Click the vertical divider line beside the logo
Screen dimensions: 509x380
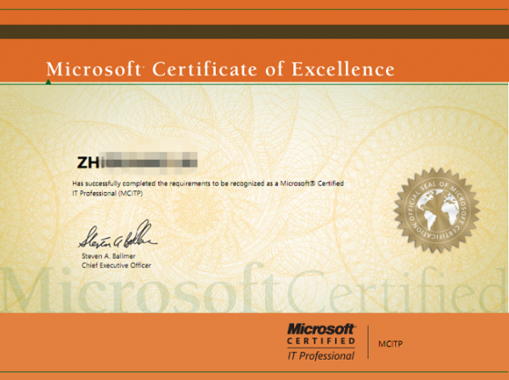(x=368, y=342)
